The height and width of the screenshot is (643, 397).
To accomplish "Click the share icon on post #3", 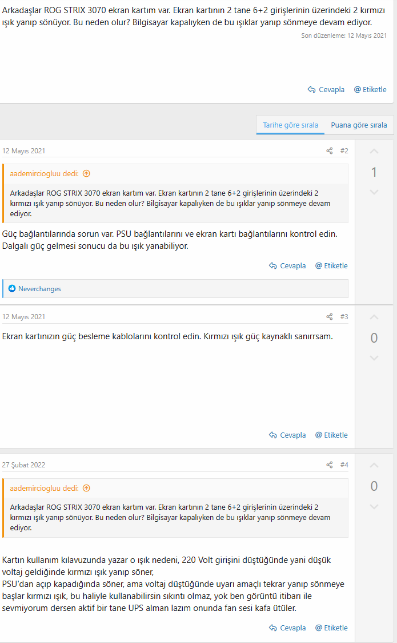I will pos(330,316).
